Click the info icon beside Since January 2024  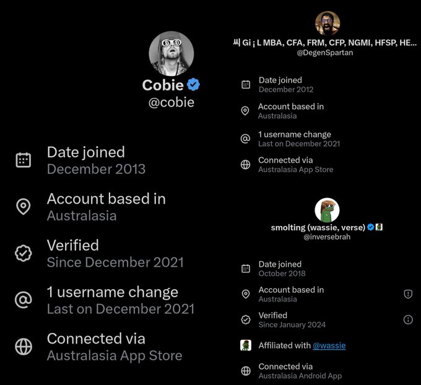[x=408, y=319]
